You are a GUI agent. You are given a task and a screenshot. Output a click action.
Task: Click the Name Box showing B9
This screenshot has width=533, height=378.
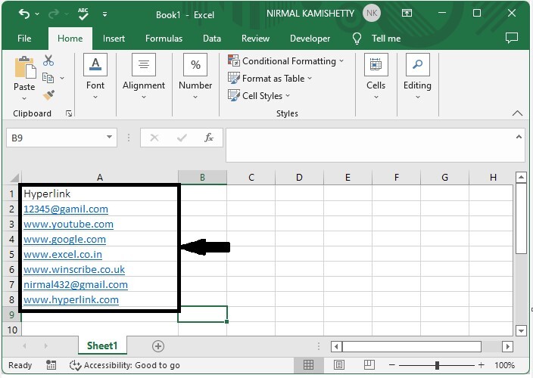click(56, 138)
